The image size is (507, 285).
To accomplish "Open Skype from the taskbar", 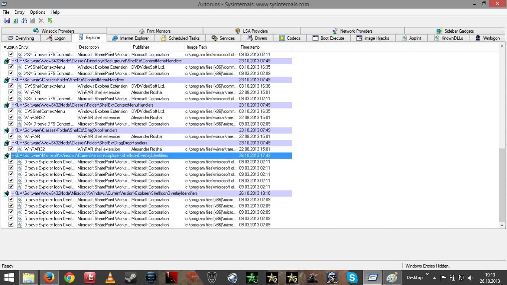I will (x=352, y=278).
